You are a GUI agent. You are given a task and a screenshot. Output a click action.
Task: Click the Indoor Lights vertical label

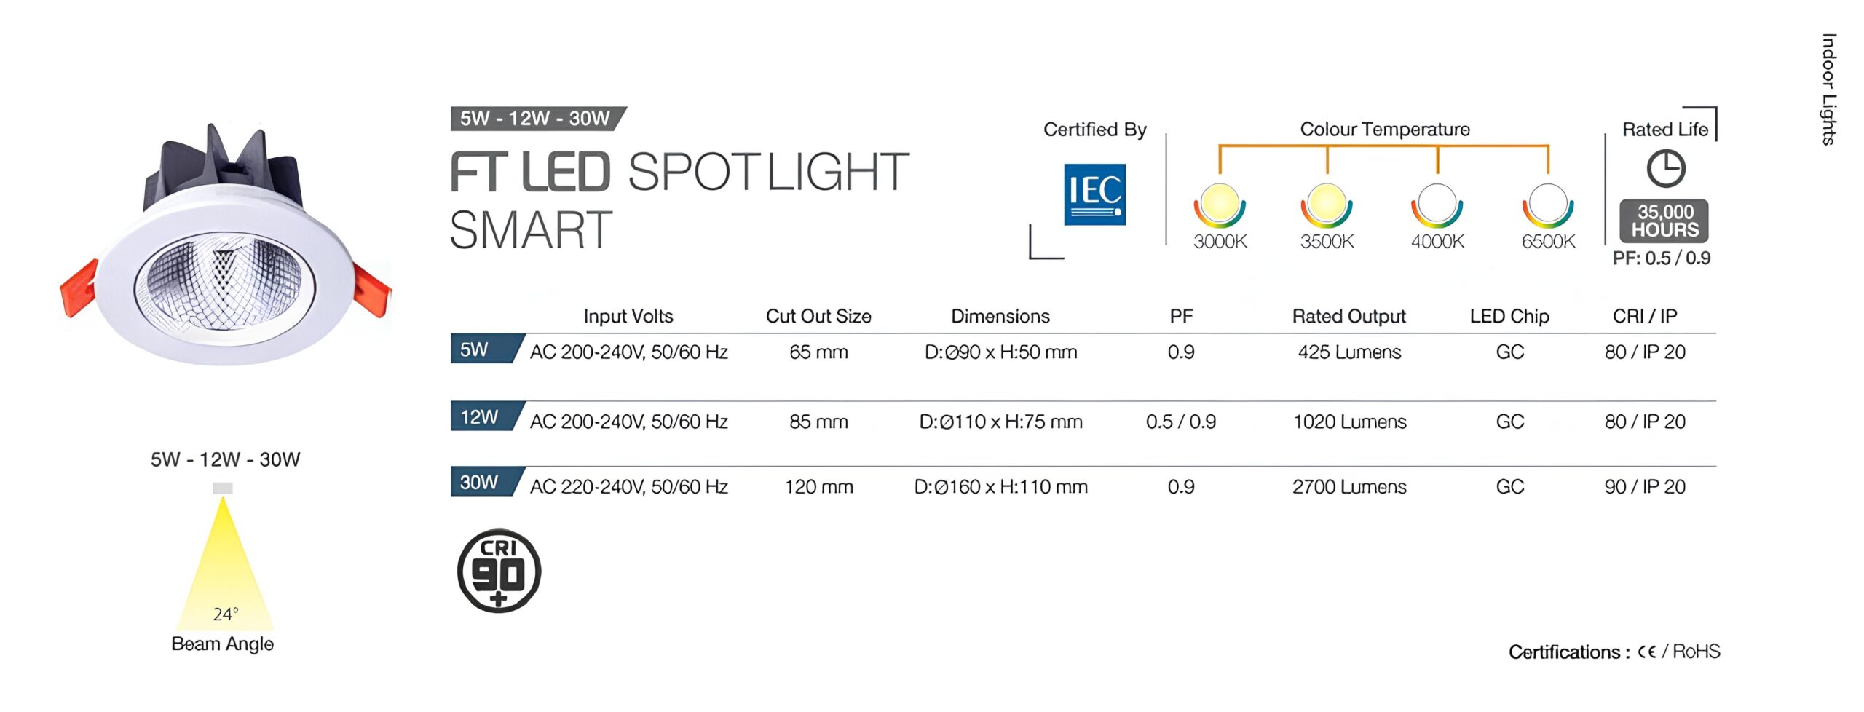pyautogui.click(x=1829, y=90)
